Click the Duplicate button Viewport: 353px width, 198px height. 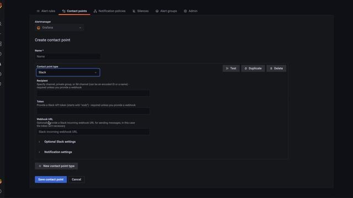253,68
